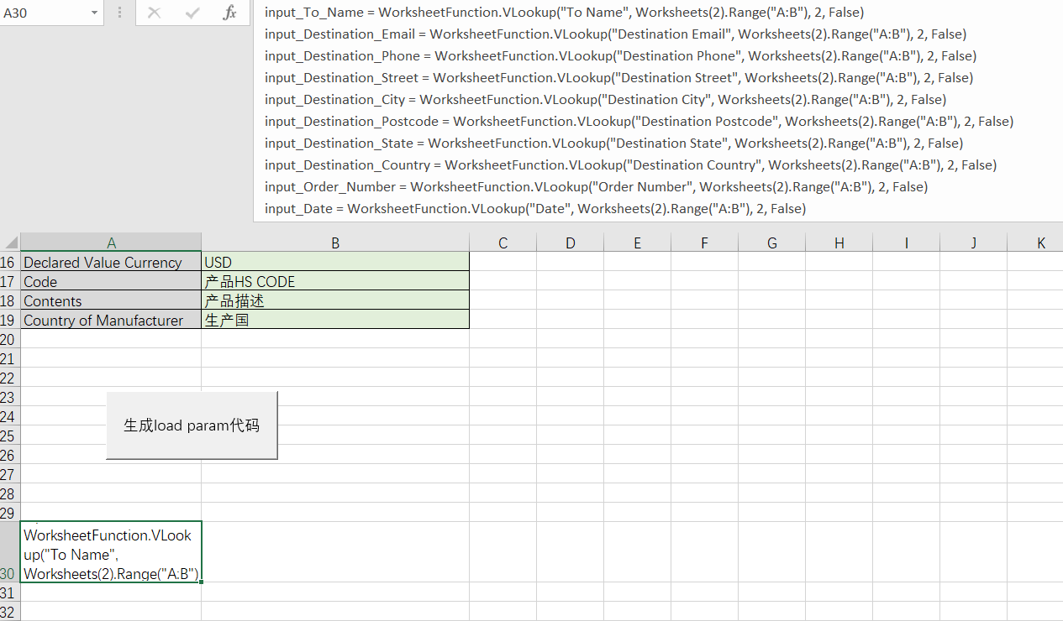Select column B header
This screenshot has width=1063, height=621.
(334, 243)
